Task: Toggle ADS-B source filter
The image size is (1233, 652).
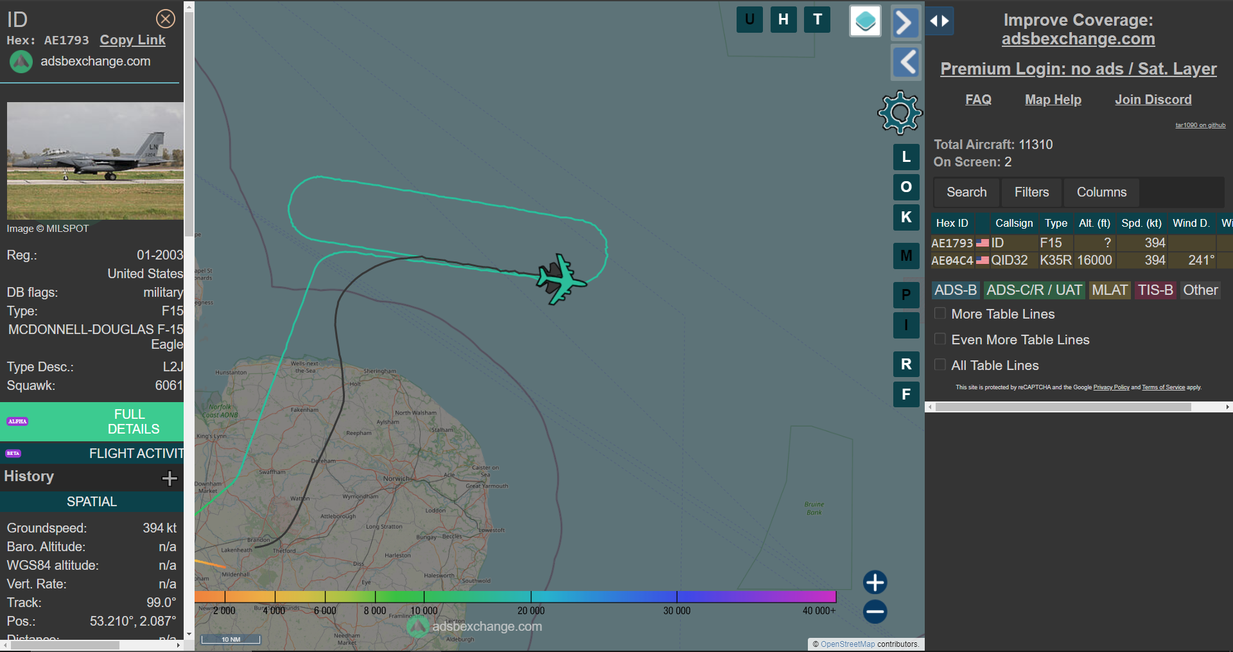Action: (x=956, y=290)
